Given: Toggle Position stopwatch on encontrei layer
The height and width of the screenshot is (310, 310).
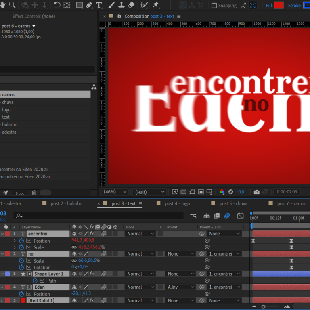Looking at the screenshot, I should (22, 241).
